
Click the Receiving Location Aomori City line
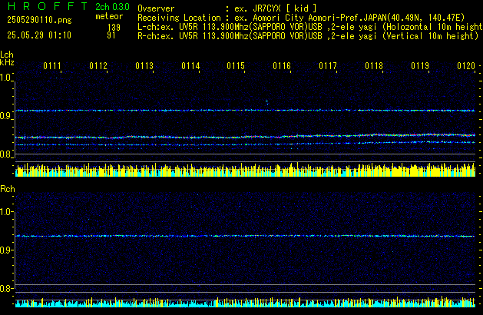tap(301, 18)
